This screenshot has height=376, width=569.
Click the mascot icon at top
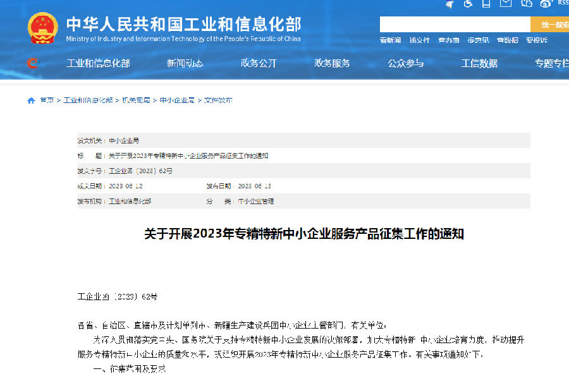click(450, 3)
